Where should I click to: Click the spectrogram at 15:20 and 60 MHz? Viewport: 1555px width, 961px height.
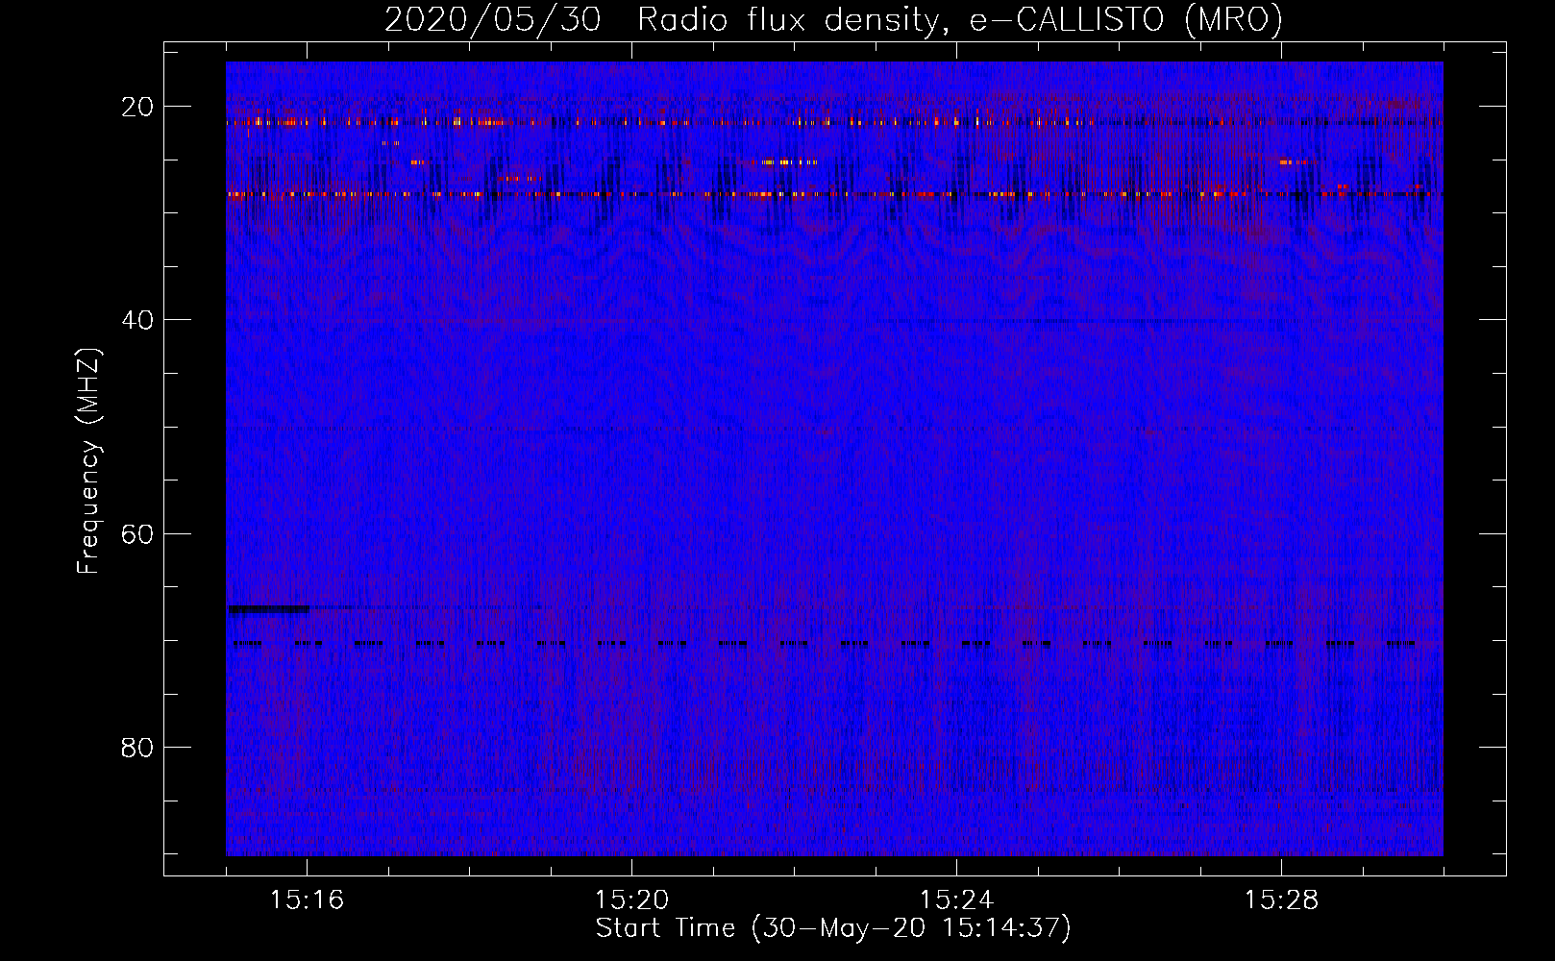pyautogui.click(x=631, y=533)
